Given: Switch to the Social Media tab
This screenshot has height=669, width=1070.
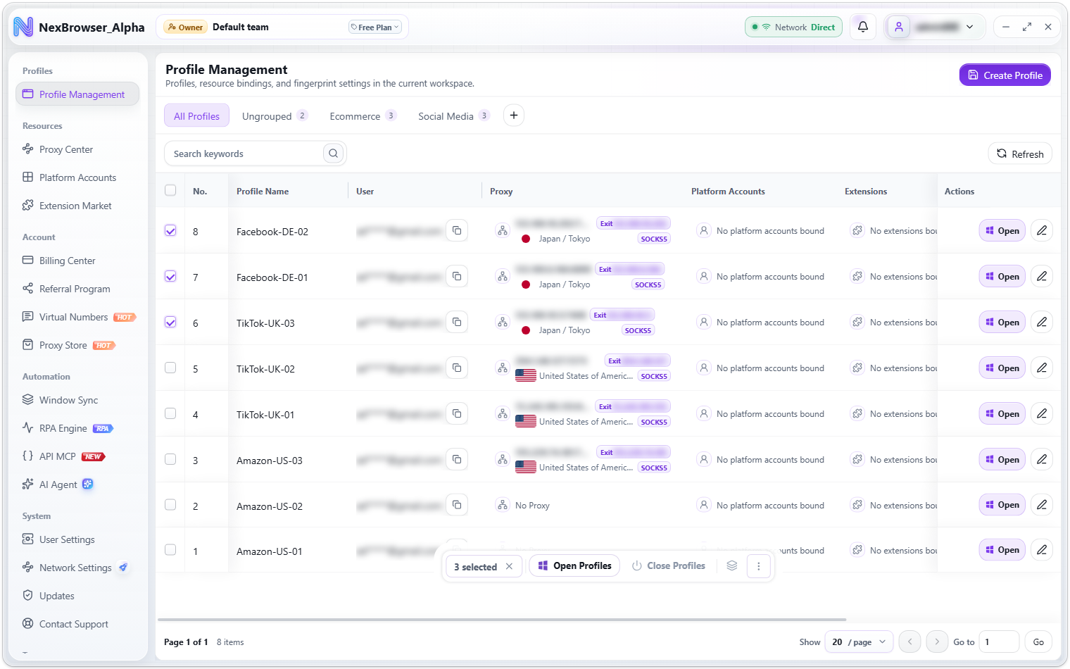Looking at the screenshot, I should (453, 116).
